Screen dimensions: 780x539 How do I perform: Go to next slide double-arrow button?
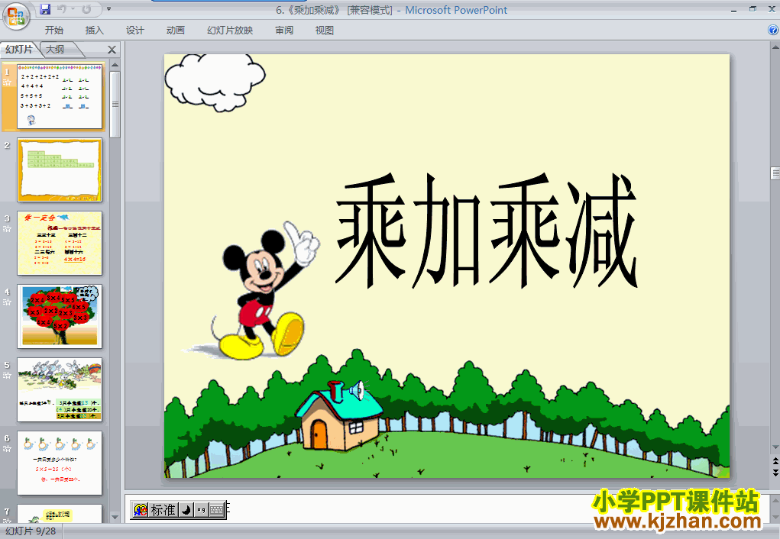pos(775,473)
